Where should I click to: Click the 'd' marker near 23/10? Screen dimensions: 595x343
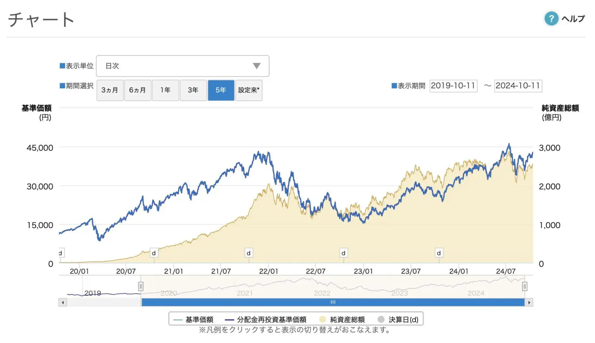[439, 253]
